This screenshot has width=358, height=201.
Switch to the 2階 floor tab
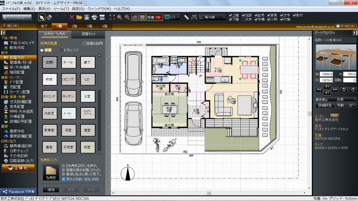click(x=74, y=26)
